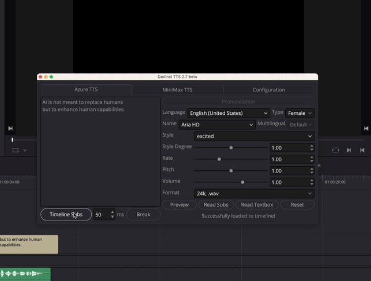Zoom the DaVinci TTS window with green button
Image resolution: width=371 pixels, height=281 pixels.
point(51,77)
